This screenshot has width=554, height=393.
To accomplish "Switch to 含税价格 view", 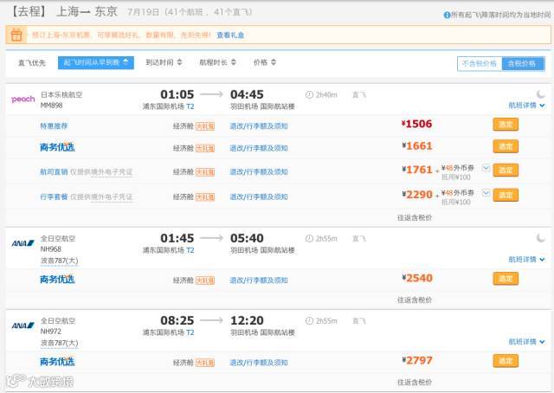I will tap(523, 63).
